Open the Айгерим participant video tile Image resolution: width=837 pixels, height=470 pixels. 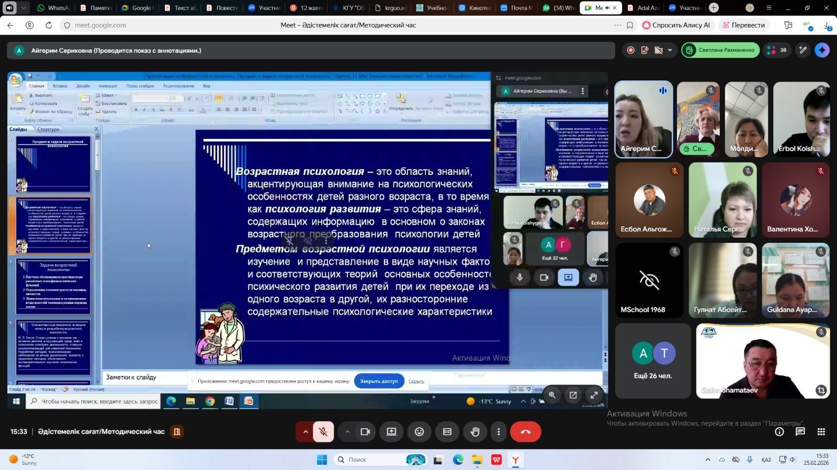(643, 119)
